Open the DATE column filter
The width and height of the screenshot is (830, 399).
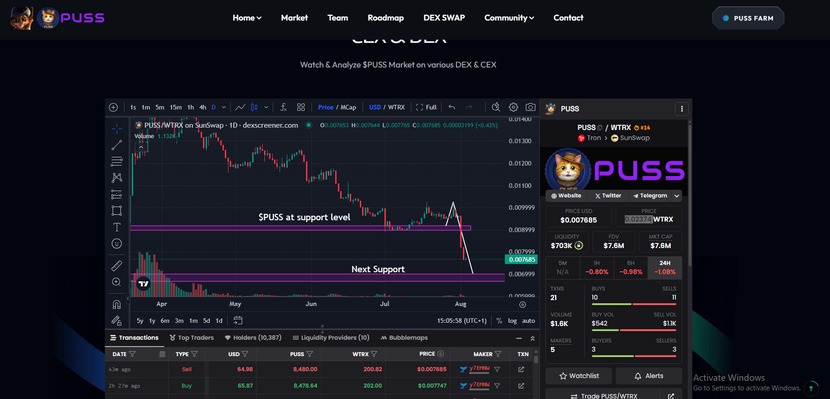point(132,354)
